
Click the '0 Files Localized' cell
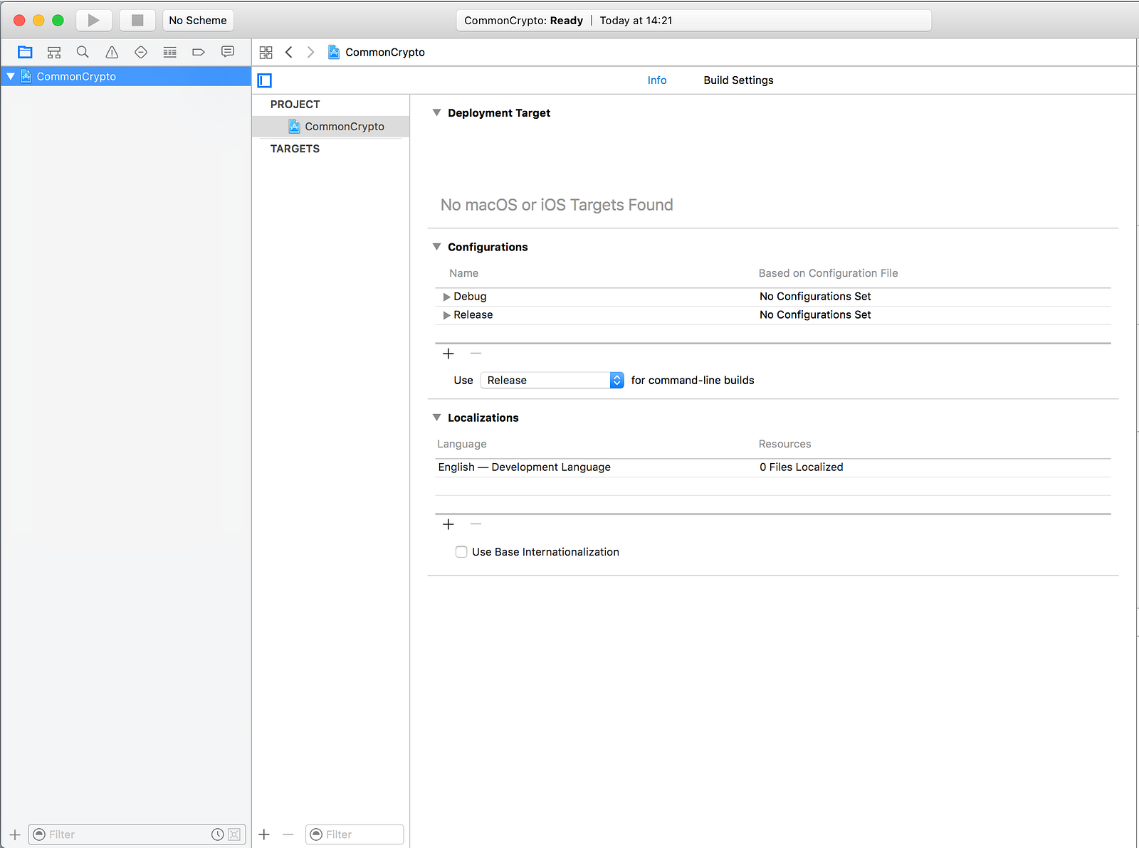[801, 467]
